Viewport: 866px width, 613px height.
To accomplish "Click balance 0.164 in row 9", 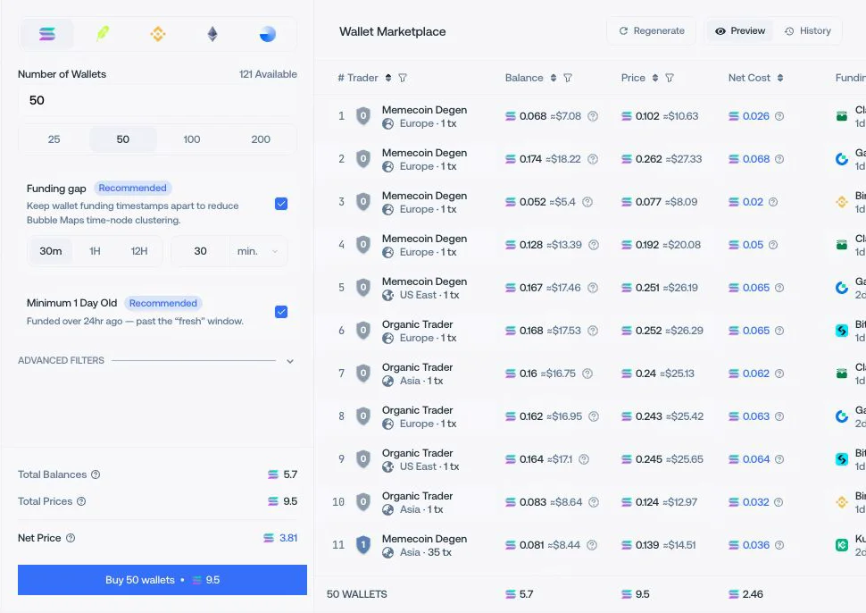I will click(531, 459).
